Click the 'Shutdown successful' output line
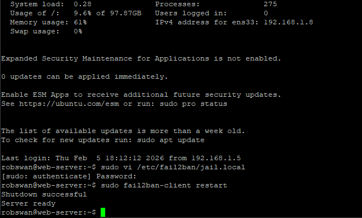Viewport: 362px width, 218px height. pyautogui.click(x=44, y=194)
